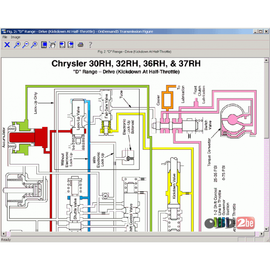Image resolution: width=270 pixels, height=270 pixels.
Task: Click the zoom in magnifier icon
Action: click(x=17, y=45)
